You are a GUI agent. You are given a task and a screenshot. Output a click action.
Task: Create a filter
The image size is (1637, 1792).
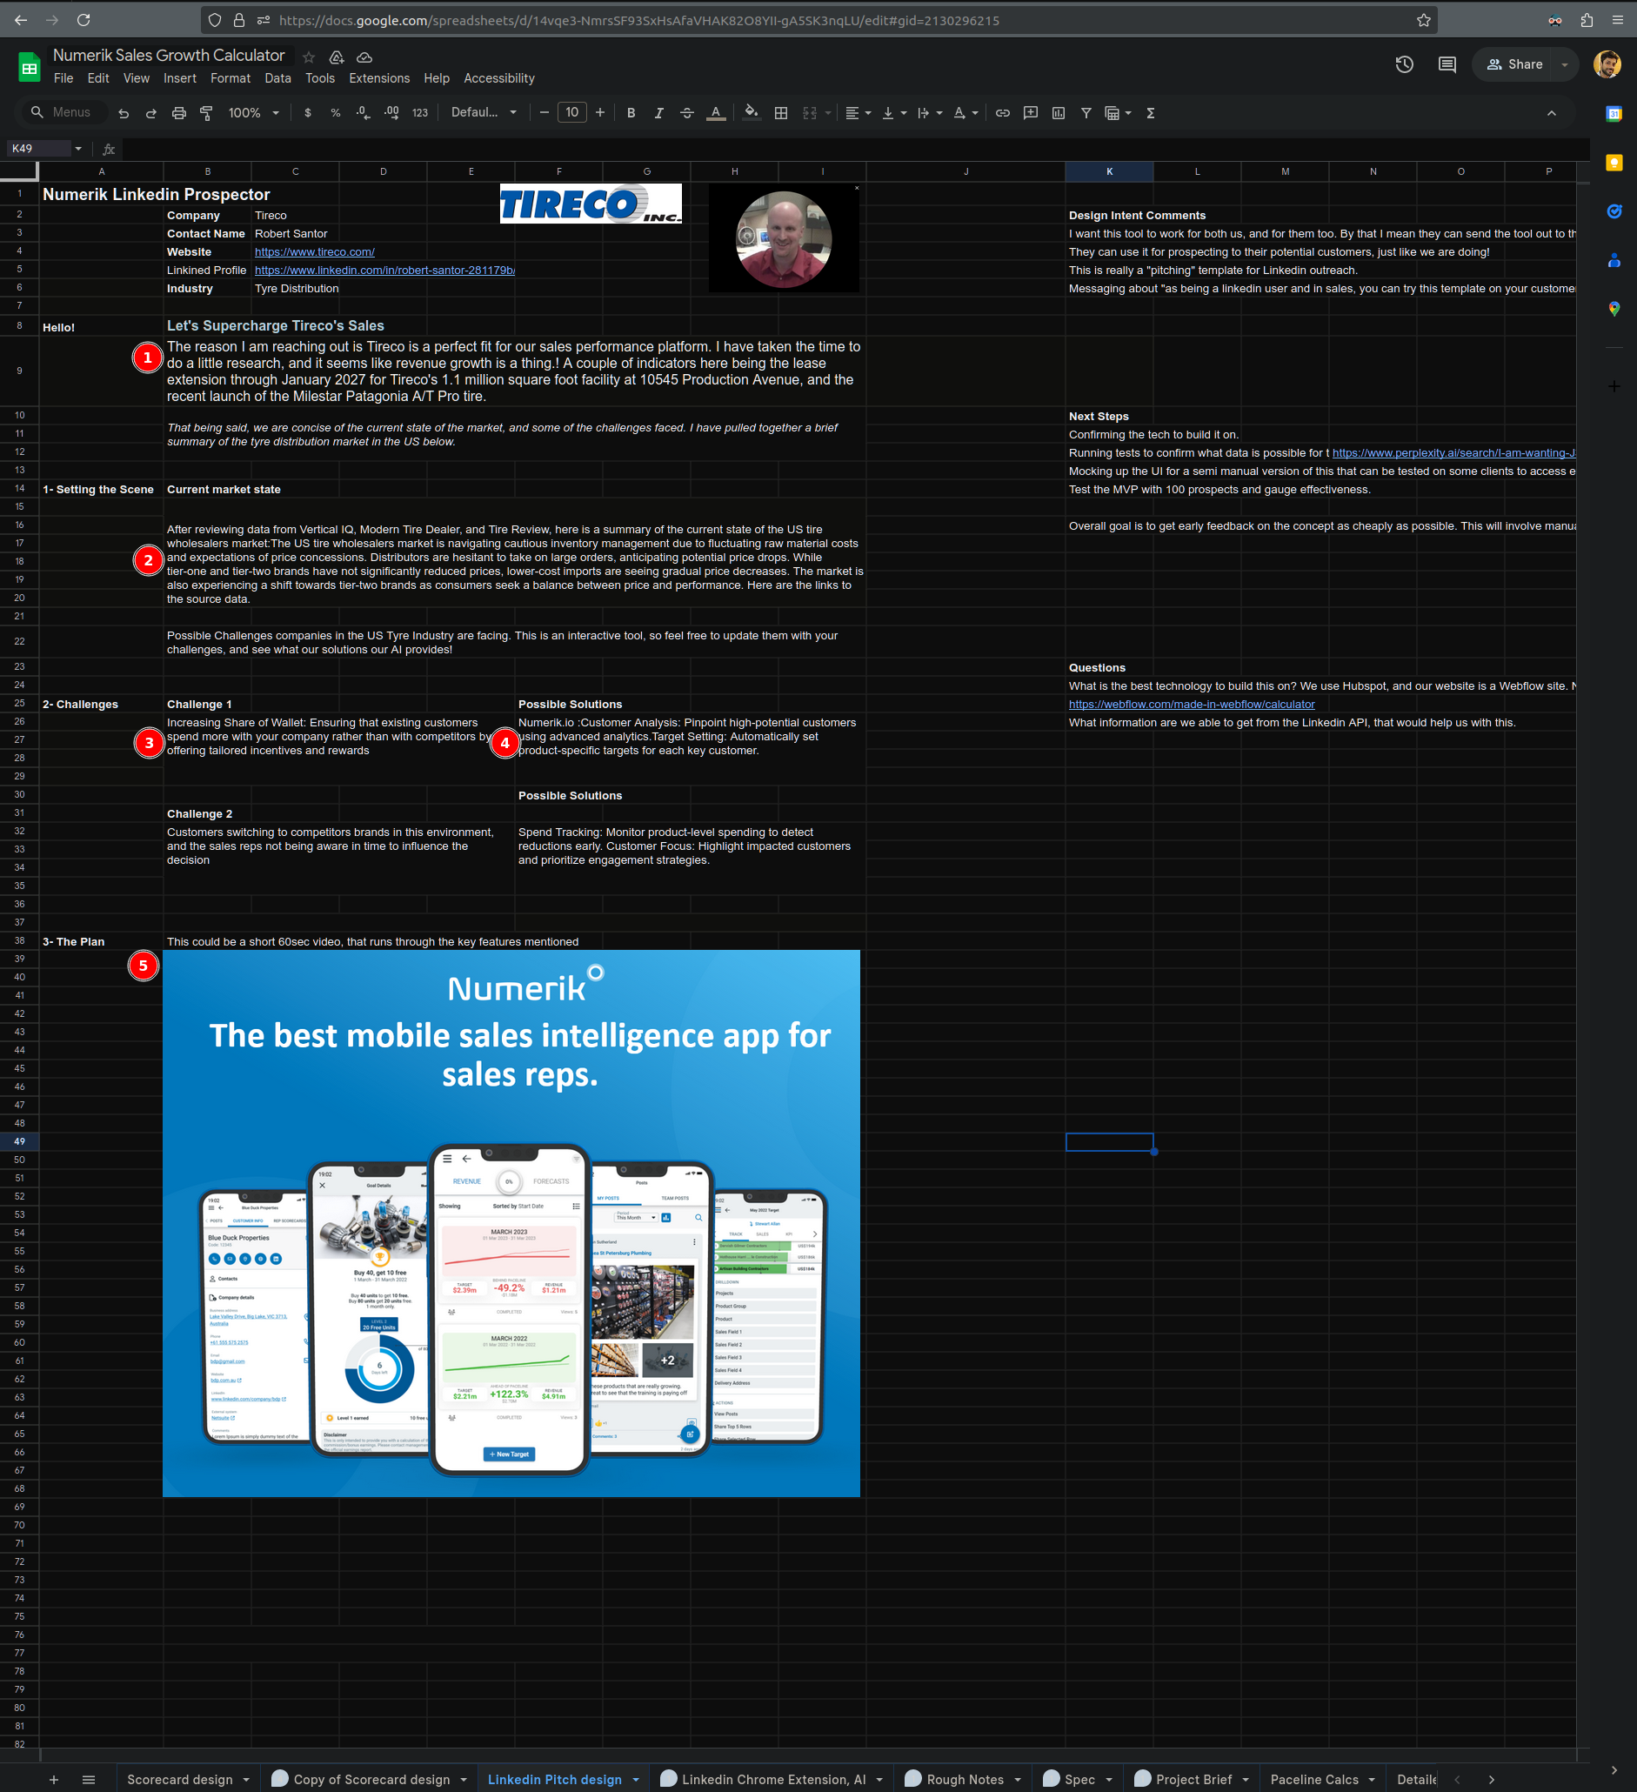(1086, 113)
